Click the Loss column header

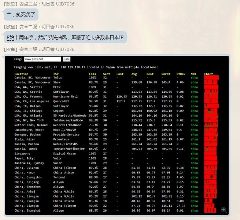[x=92, y=74]
